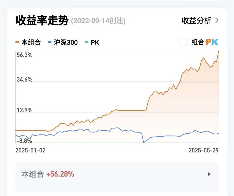234x196 pixels.
Task: Click the -8.8% axis label
Action: pyautogui.click(x=24, y=141)
